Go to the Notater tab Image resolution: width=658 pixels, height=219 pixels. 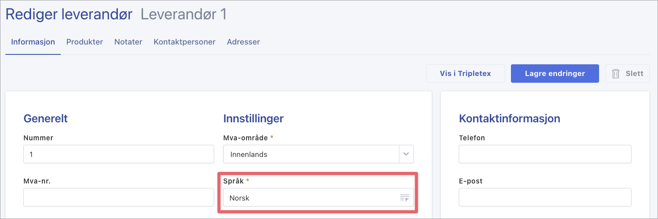[x=128, y=42]
